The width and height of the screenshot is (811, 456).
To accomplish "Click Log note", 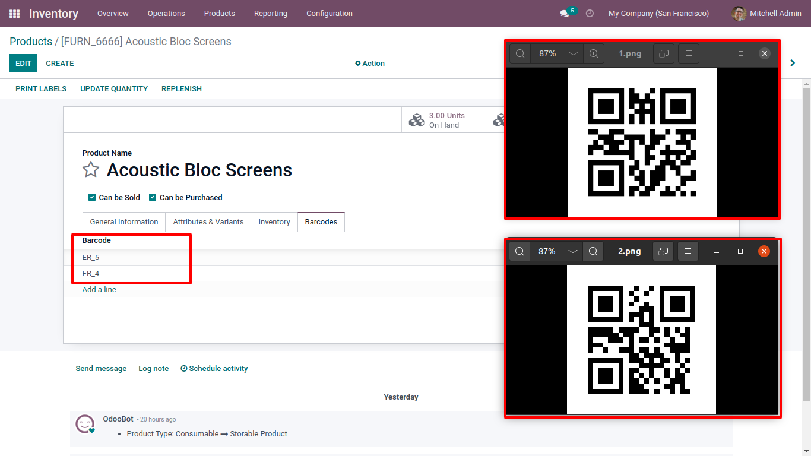I will tap(154, 369).
